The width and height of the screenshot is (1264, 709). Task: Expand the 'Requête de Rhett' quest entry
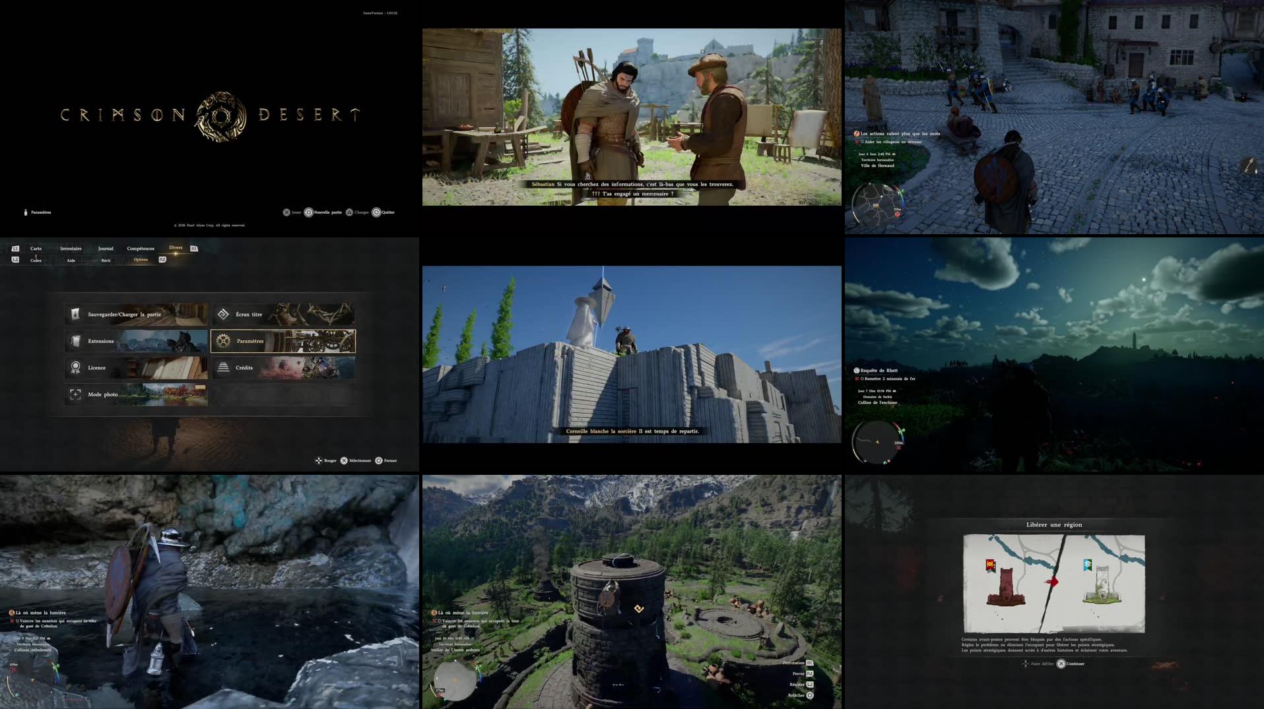pyautogui.click(x=879, y=370)
